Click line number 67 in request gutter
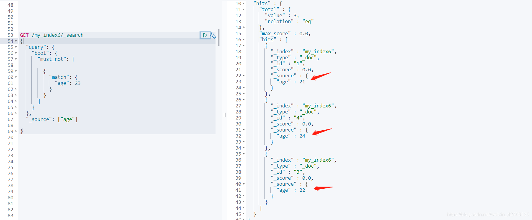The image size is (532, 220). (x=11, y=119)
